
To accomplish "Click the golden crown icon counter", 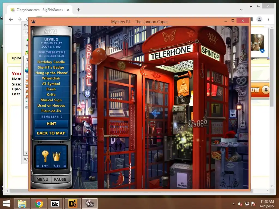I will pos(57,156).
